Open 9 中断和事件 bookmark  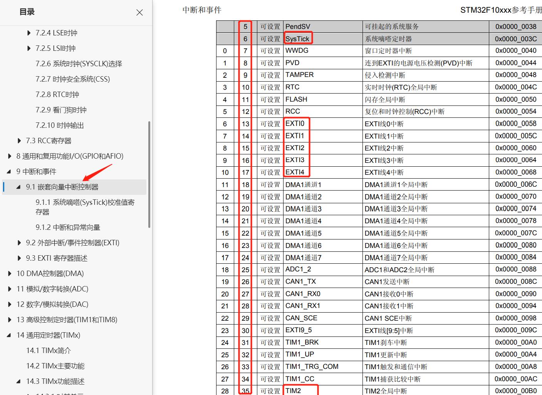click(x=36, y=172)
